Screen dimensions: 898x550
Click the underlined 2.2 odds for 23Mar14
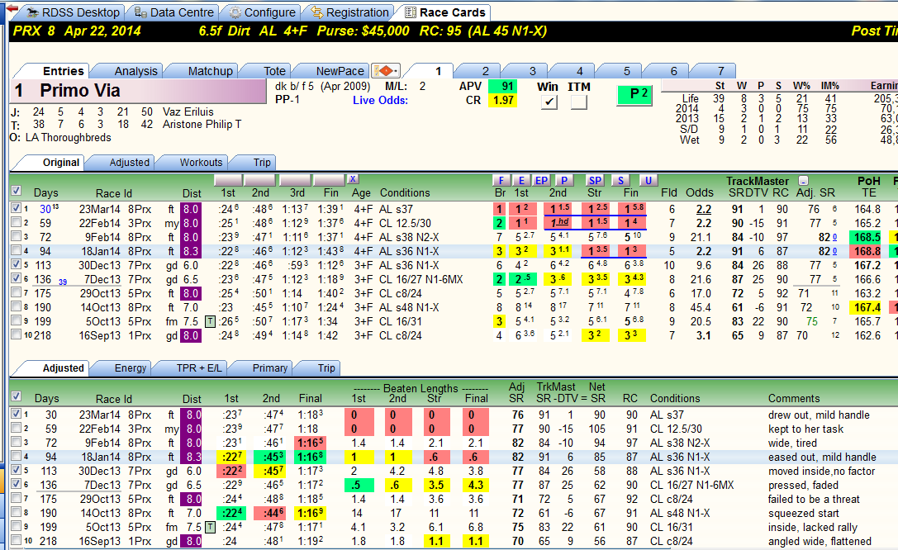pyautogui.click(x=703, y=210)
